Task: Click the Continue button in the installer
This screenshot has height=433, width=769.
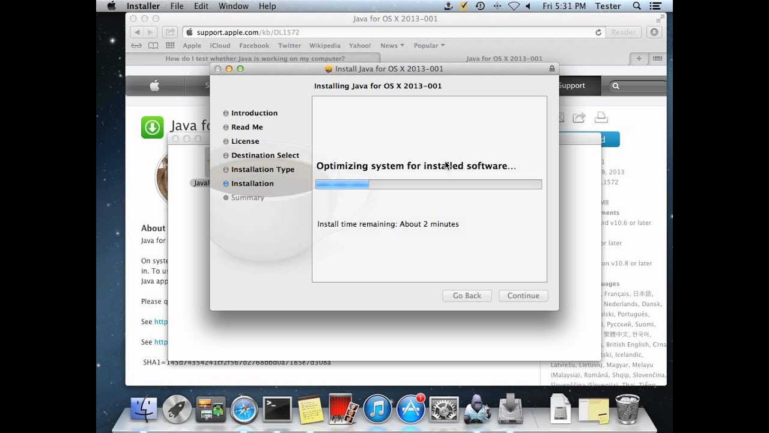Action: 523,295
